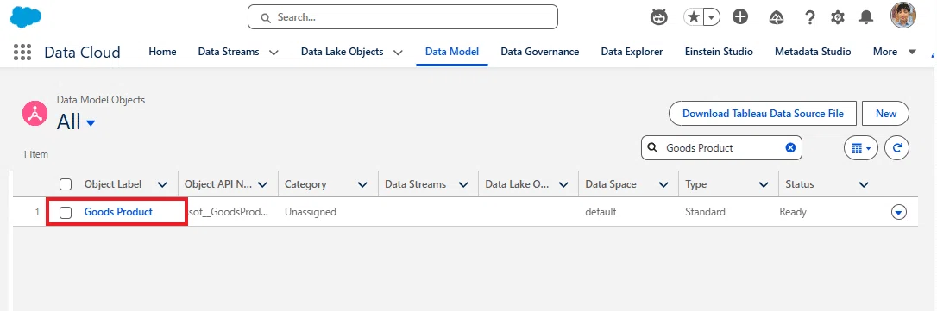Open the Status column chevron
This screenshot has height=311, width=937.
click(864, 184)
